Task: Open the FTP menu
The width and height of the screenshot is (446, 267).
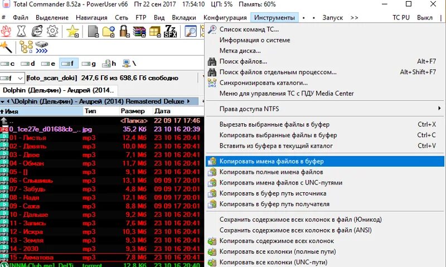Action: [141, 18]
